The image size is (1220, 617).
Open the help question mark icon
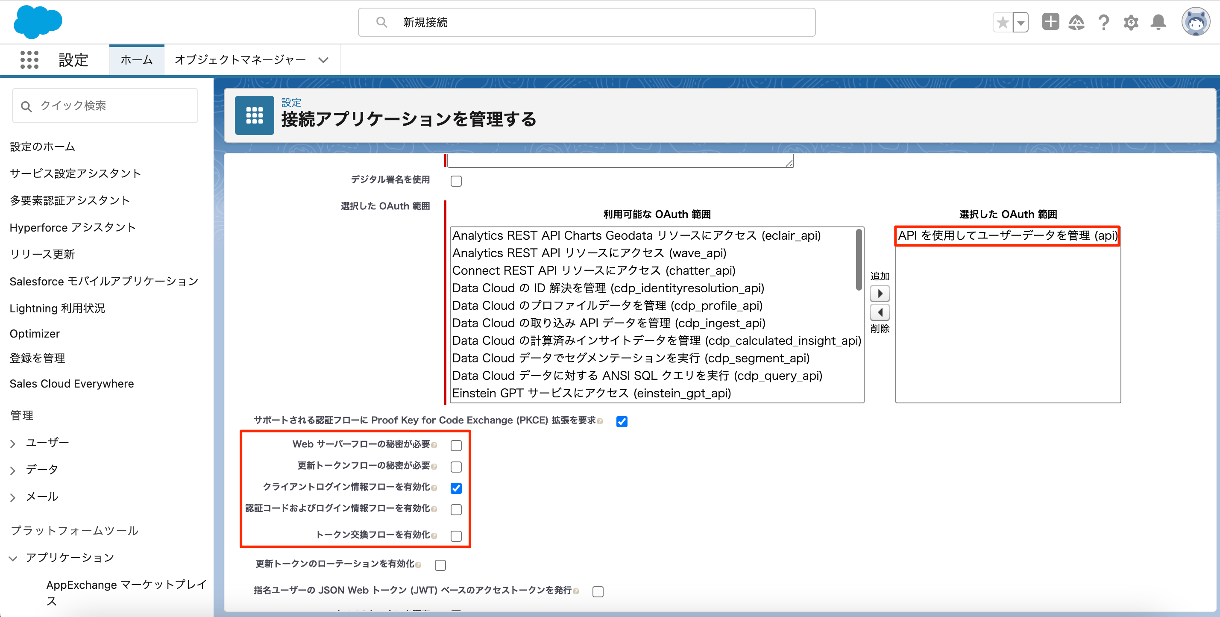(x=1103, y=22)
